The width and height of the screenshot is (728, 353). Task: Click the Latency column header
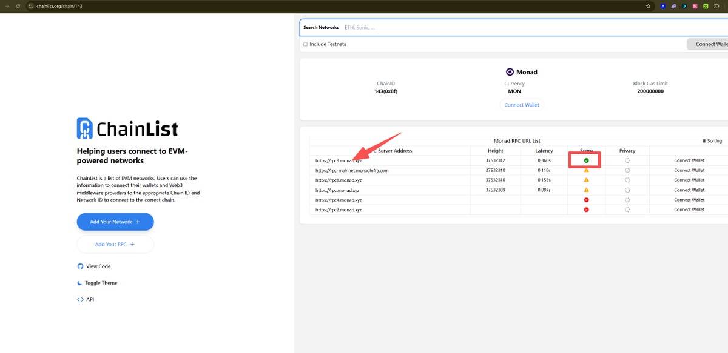point(544,151)
